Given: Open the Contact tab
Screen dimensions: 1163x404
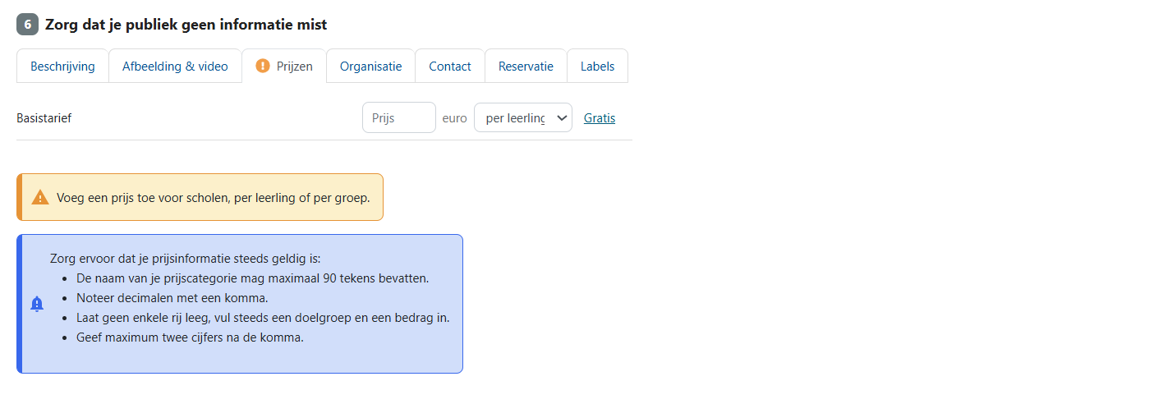Looking at the screenshot, I should tap(449, 67).
